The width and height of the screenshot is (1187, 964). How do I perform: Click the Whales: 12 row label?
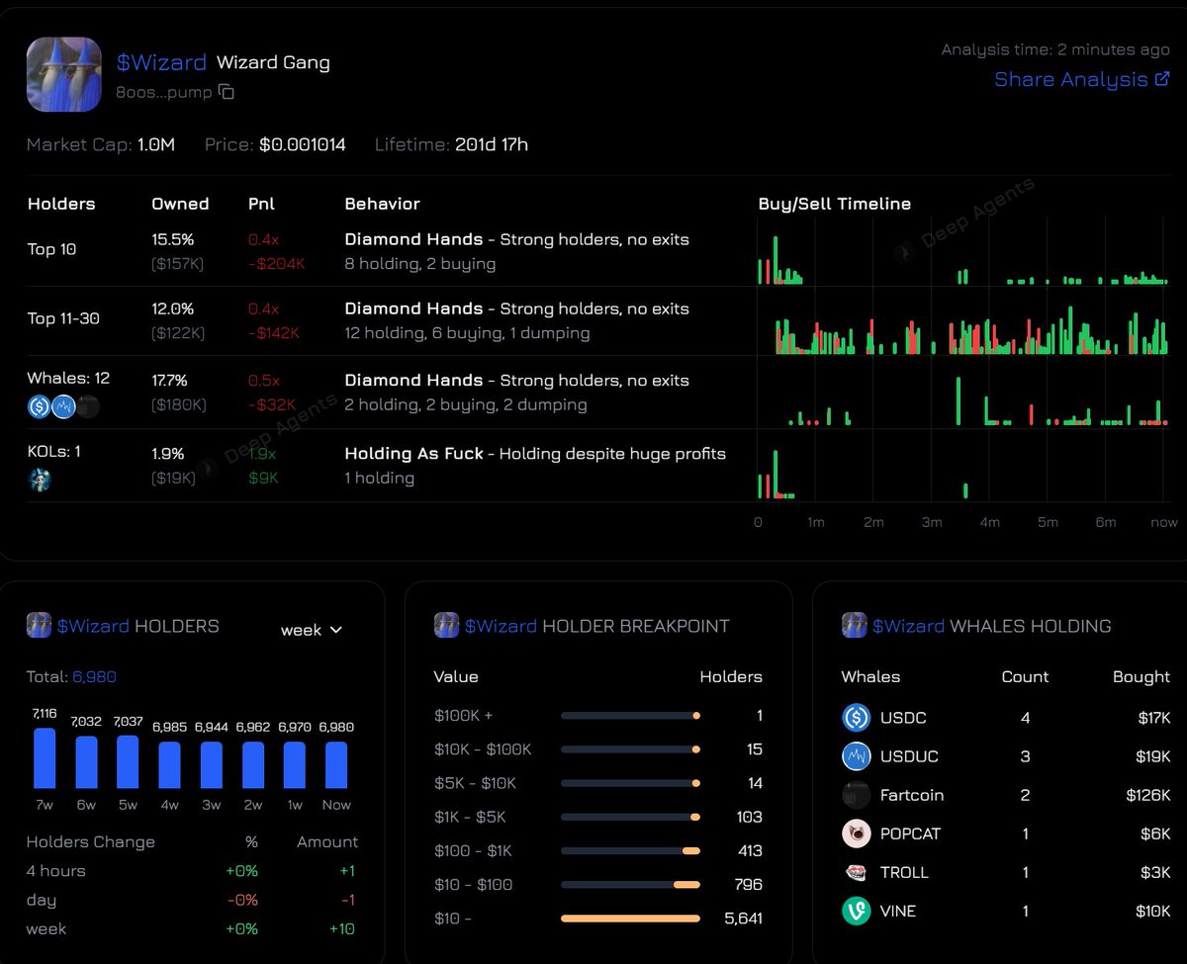(68, 379)
